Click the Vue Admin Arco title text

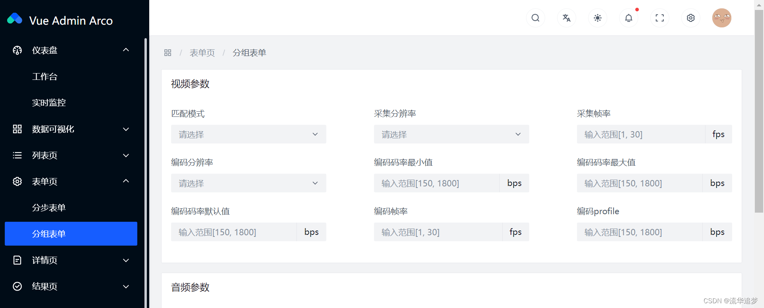tap(71, 21)
